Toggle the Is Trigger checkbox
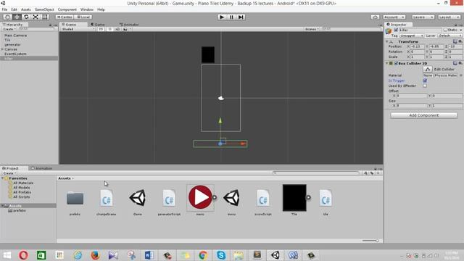Image resolution: width=464 pixels, height=261 pixels. pos(425,80)
